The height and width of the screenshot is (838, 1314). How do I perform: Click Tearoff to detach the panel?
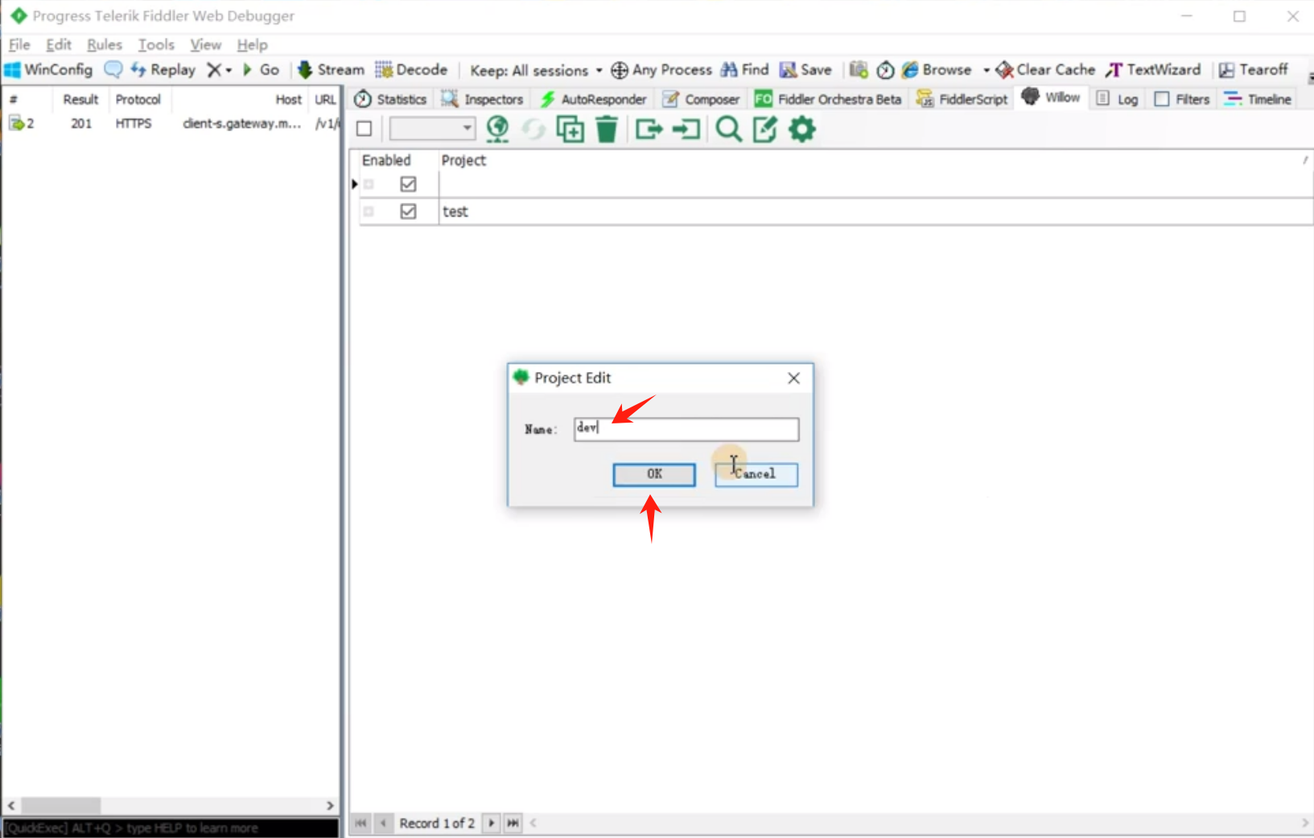tap(1254, 70)
